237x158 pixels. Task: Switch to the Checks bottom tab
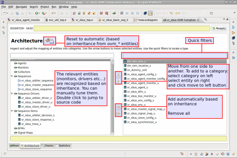point(47,146)
